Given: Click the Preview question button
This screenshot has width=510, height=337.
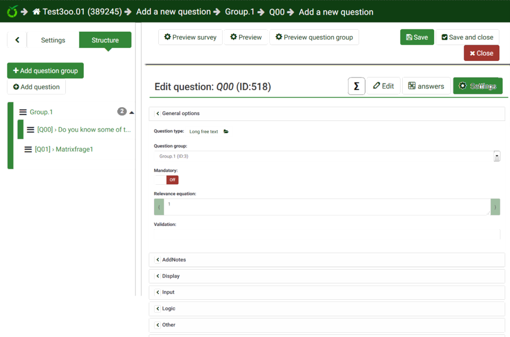Looking at the screenshot, I should pos(246,37).
